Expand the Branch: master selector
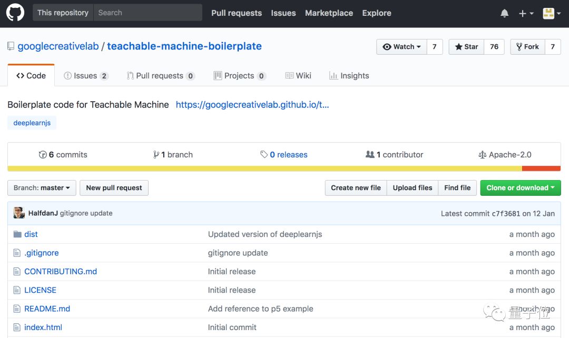The image size is (569, 338). coord(42,188)
